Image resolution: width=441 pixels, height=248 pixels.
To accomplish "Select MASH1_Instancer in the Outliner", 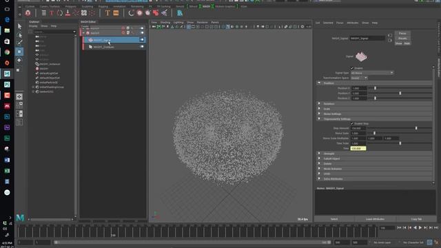I will pyautogui.click(x=50, y=64).
